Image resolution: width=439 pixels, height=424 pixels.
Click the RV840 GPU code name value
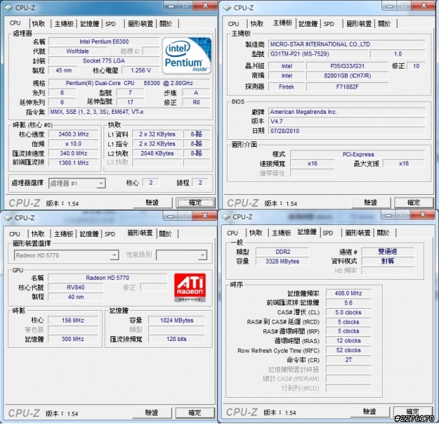tap(75, 287)
